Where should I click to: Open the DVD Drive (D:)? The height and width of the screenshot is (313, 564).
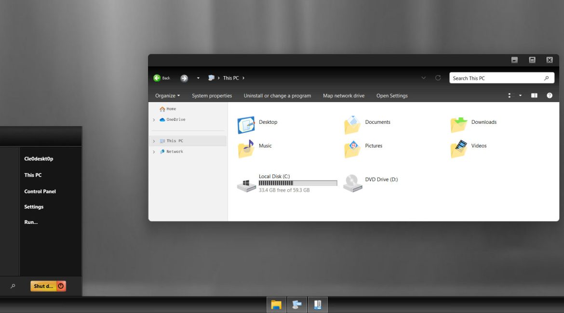coord(352,183)
